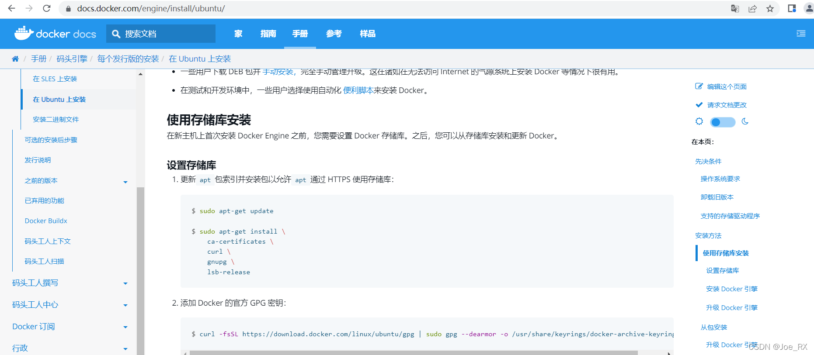The width and height of the screenshot is (814, 355).
Task: Jump to 设置存储库 in page contents
Action: click(x=722, y=270)
